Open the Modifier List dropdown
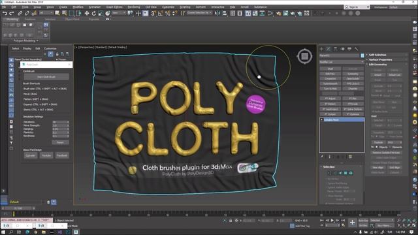418x235 pixels. click(x=342, y=62)
